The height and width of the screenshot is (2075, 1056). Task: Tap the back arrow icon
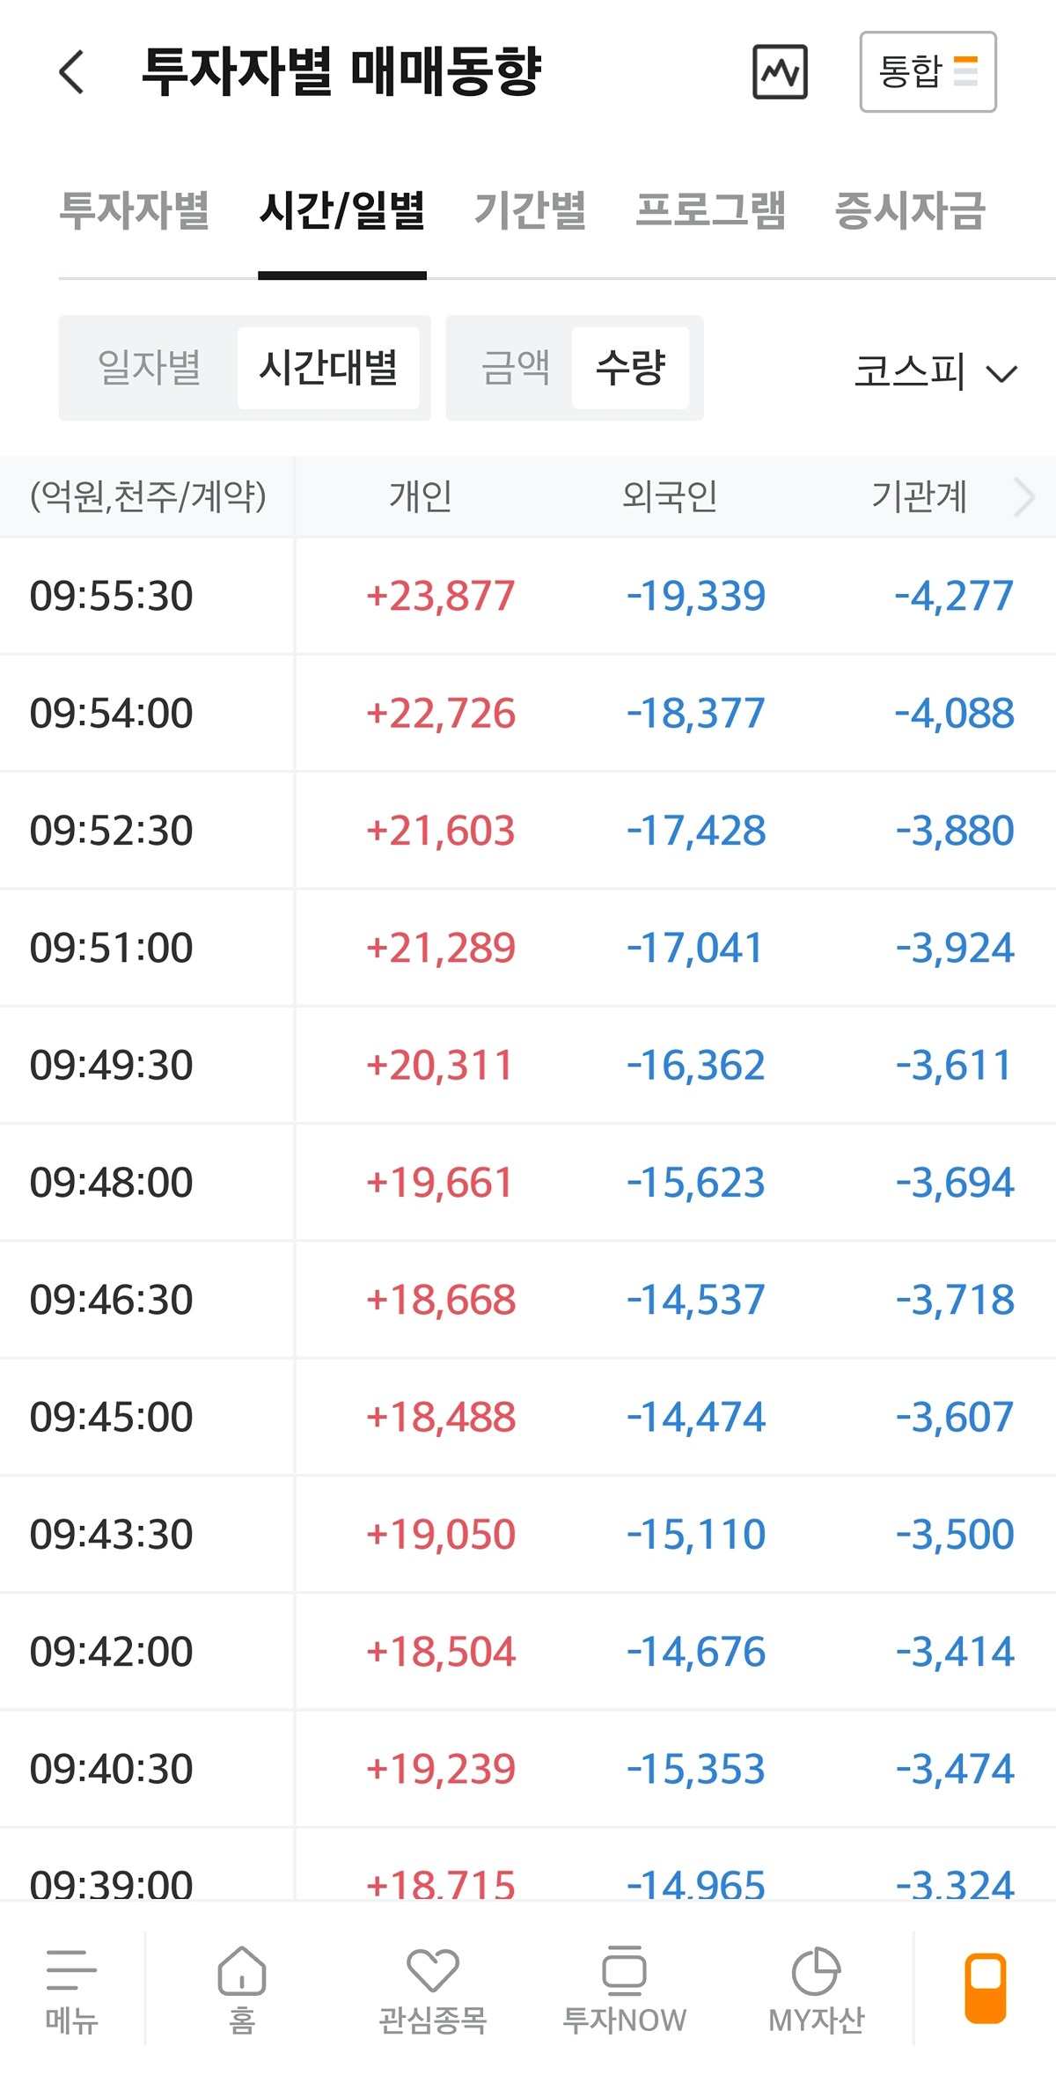point(72,72)
